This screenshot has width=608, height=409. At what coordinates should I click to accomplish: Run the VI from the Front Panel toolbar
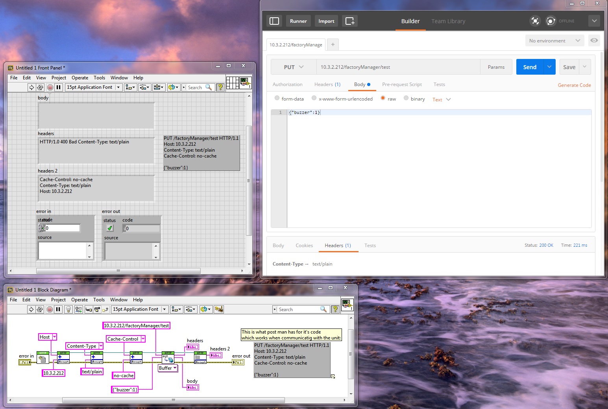point(31,87)
